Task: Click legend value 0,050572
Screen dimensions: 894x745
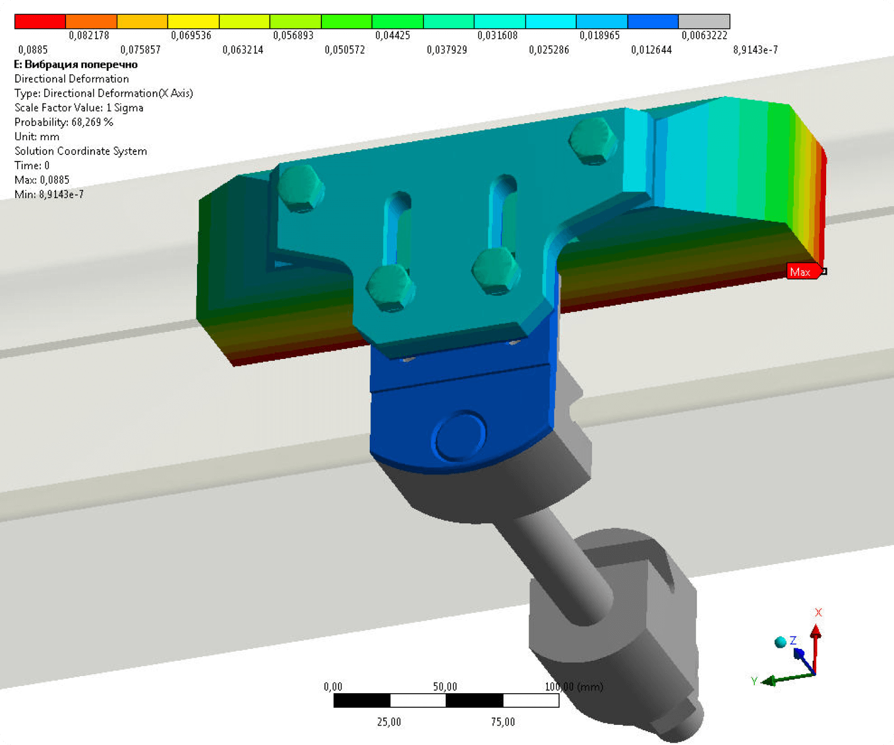Action: click(345, 50)
